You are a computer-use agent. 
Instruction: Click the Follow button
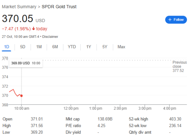click(x=176, y=20)
